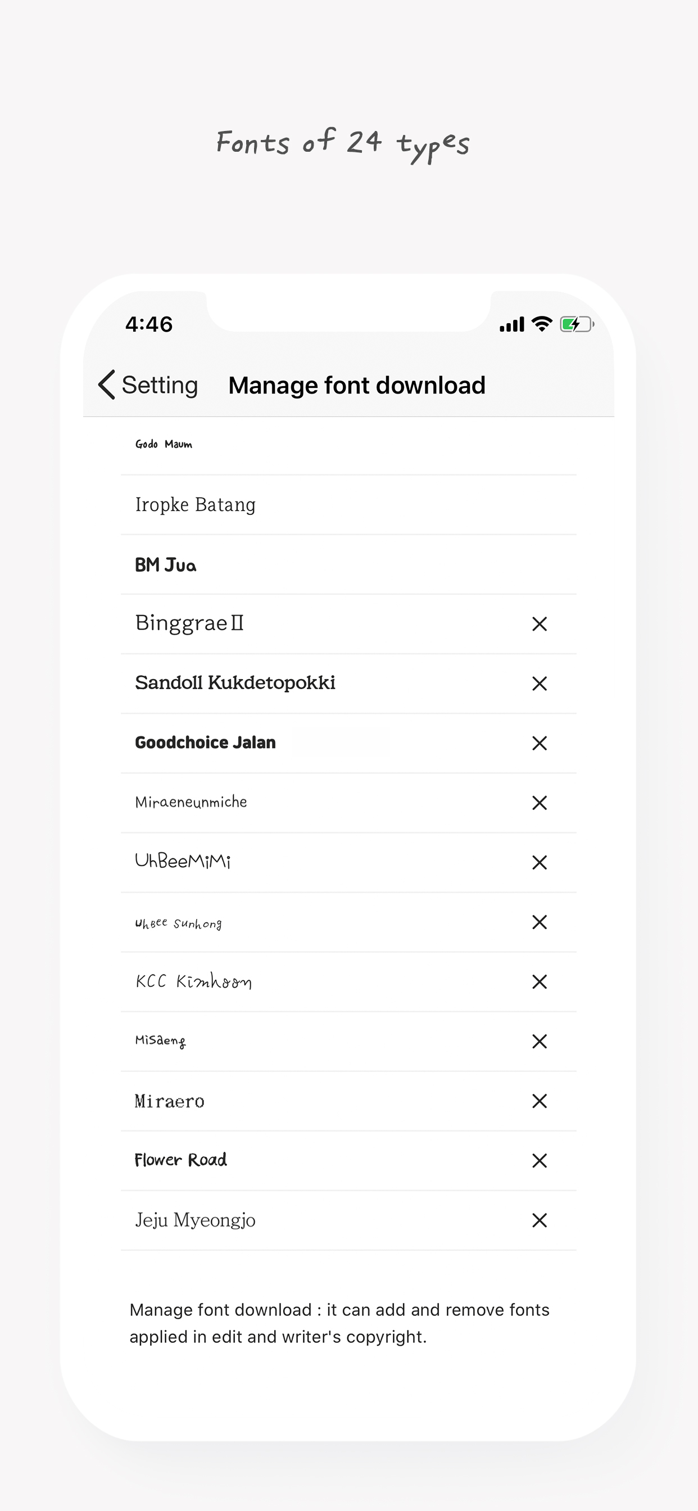
Task: Remove the Sandoll Kukdetopokki font
Action: [540, 683]
